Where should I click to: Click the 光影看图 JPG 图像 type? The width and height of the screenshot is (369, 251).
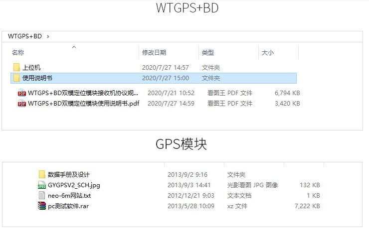(252, 185)
